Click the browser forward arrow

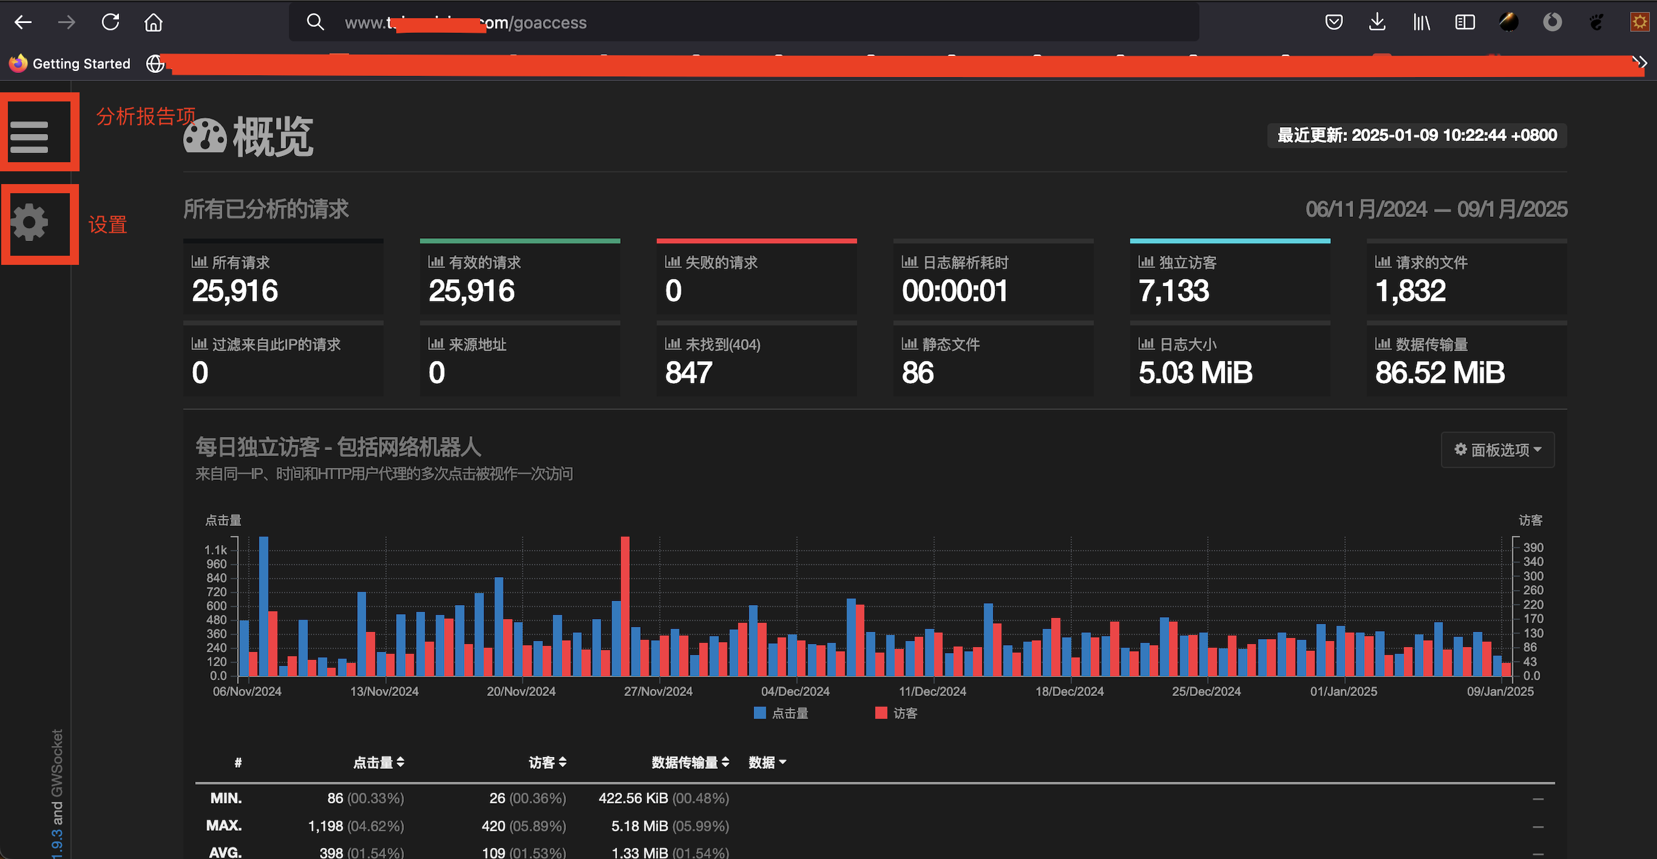click(66, 22)
